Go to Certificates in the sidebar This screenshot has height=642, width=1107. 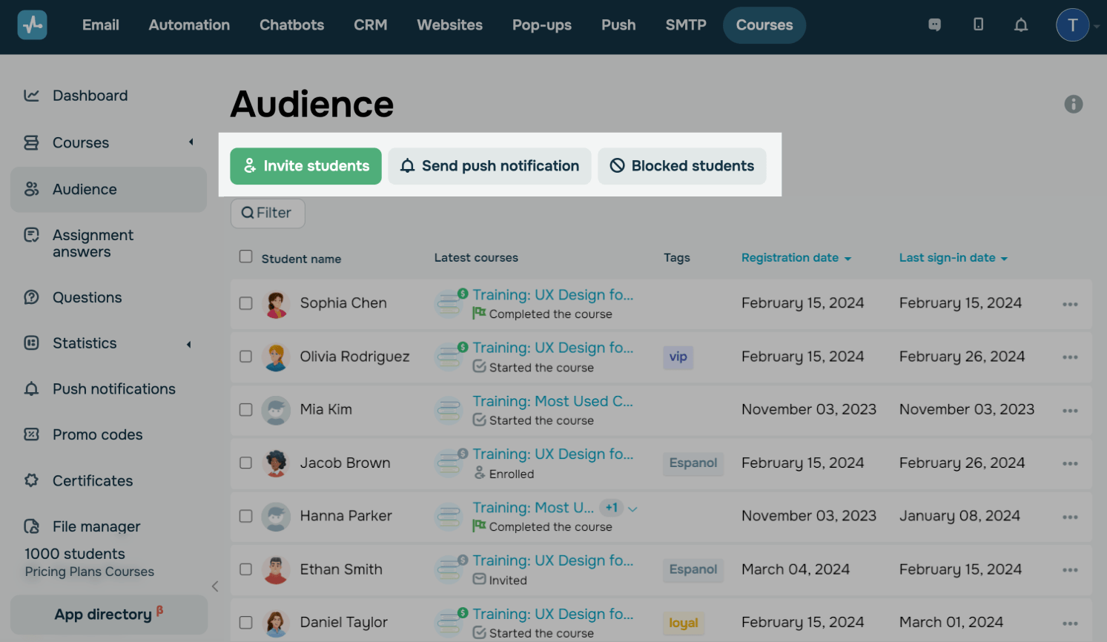coord(93,481)
